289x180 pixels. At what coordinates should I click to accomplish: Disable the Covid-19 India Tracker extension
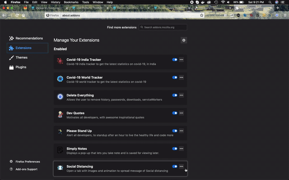coord(175,59)
